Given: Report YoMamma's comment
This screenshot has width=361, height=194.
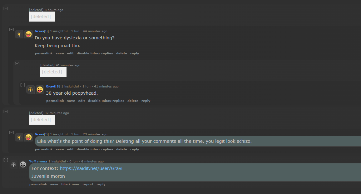Looking at the screenshot, I should (88, 184).
